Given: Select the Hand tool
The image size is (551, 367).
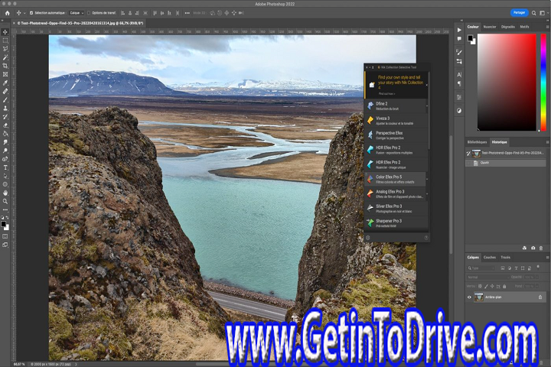Looking at the screenshot, I should click(x=5, y=193).
